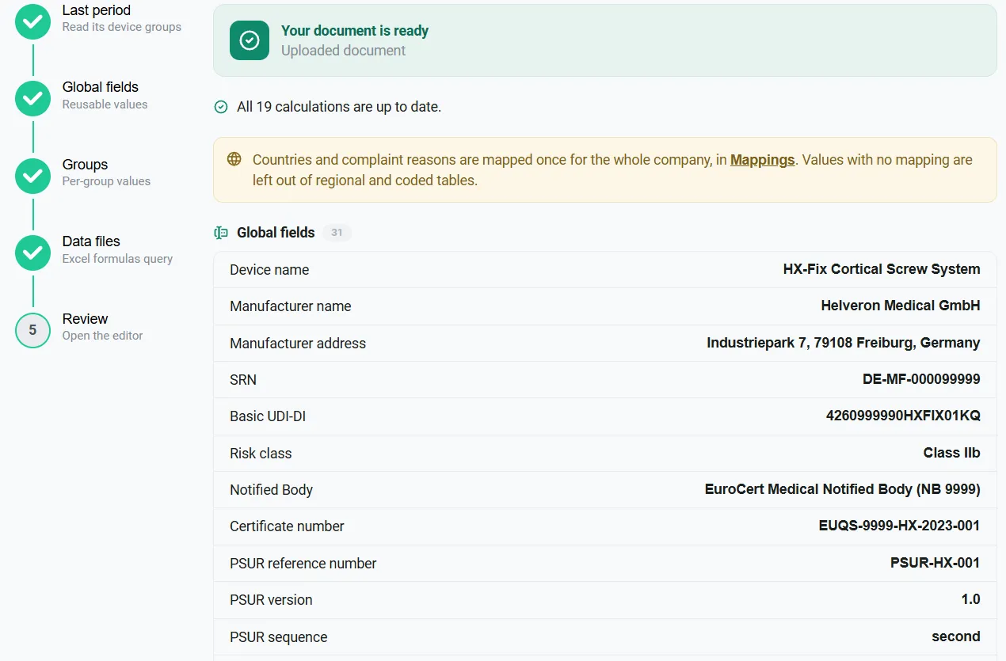Click the value EuroCert Medical Notified Body (NB 9999)
1006x661 pixels.
tap(843, 489)
